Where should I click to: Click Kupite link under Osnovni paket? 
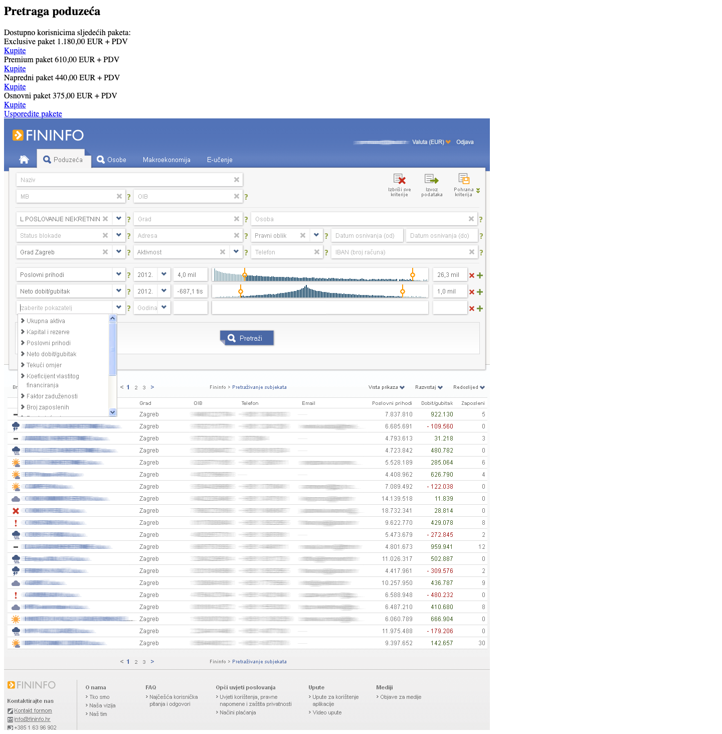(x=15, y=105)
